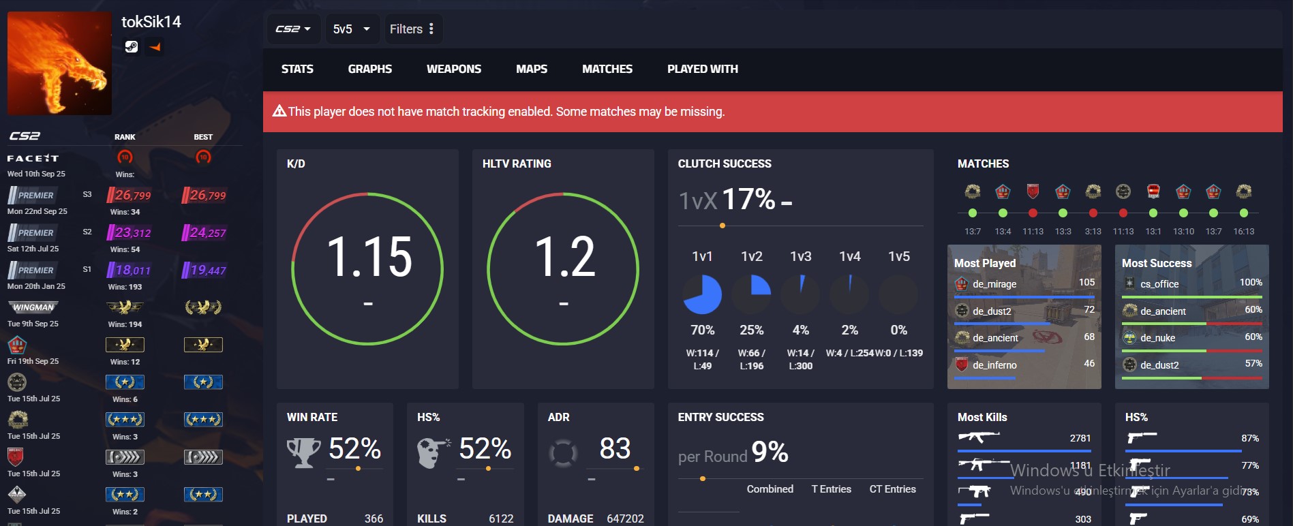Viewport: 1293px width, 526px height.
Task: Select de_mirage in Most Played
Action: [1024, 285]
